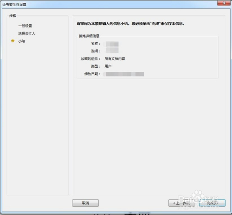Click the 步骤 panel heading

click(13, 16)
